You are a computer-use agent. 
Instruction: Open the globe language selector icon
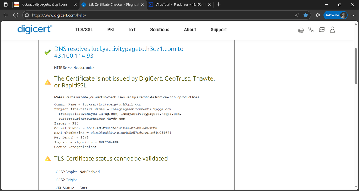click(x=301, y=30)
